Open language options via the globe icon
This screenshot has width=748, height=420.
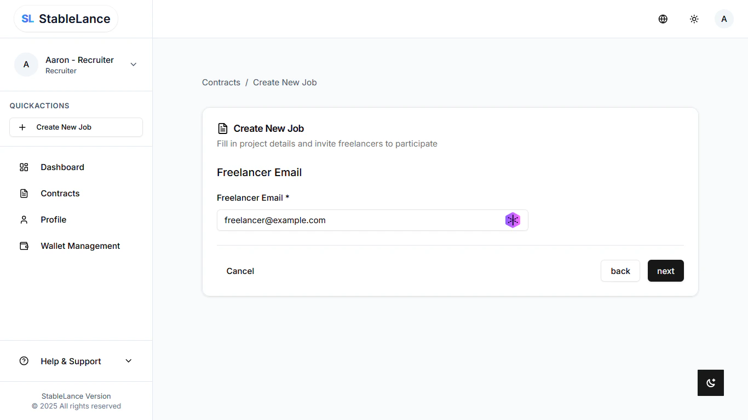coord(663,19)
